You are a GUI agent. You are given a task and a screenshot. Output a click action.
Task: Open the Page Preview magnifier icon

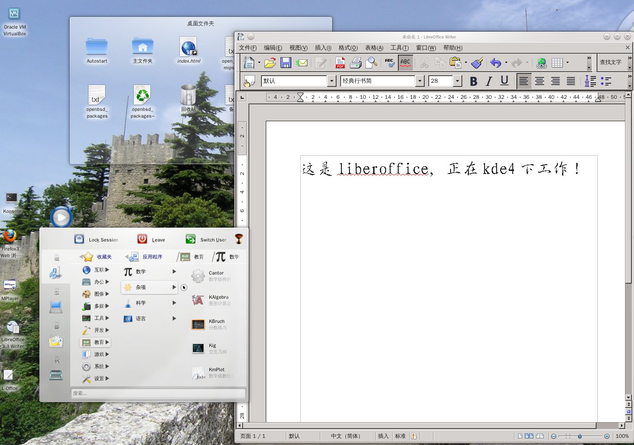371,63
